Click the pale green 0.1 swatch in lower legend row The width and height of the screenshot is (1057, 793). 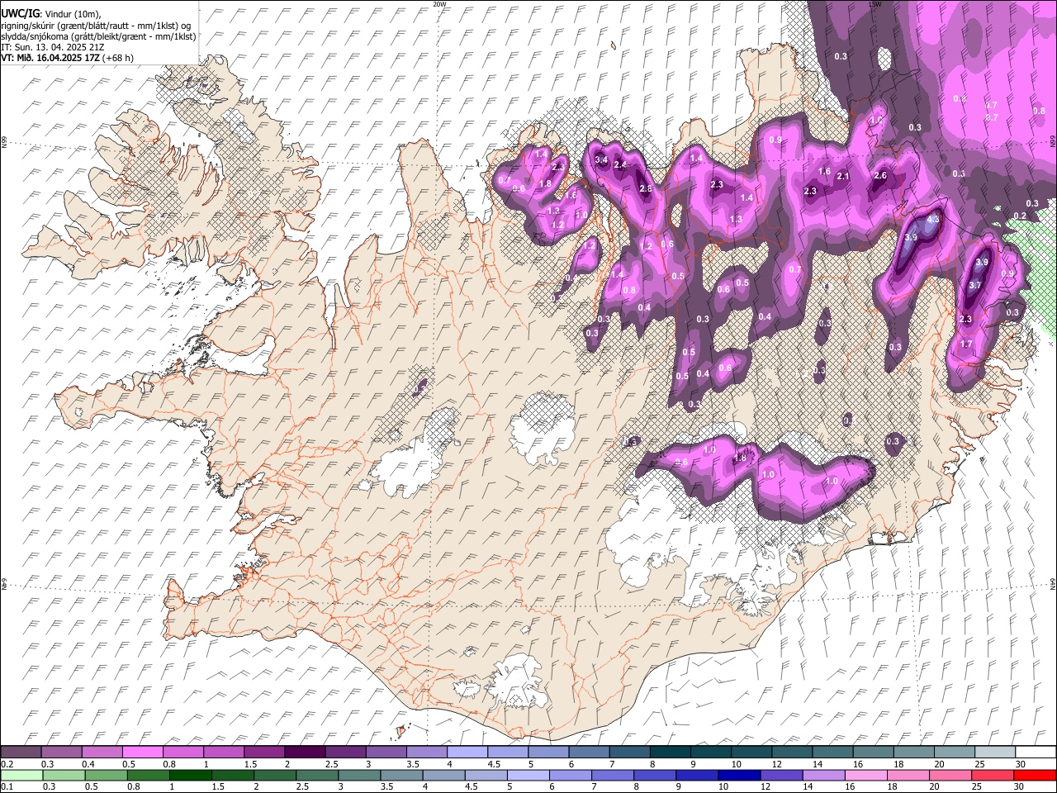point(21,775)
